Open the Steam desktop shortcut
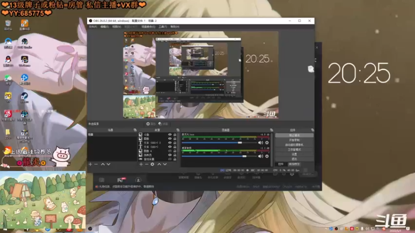Viewport: 415px width, 233px height. coord(24,98)
